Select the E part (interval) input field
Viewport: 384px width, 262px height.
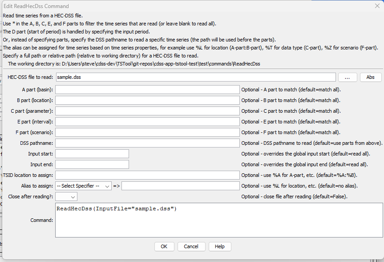click(x=147, y=122)
